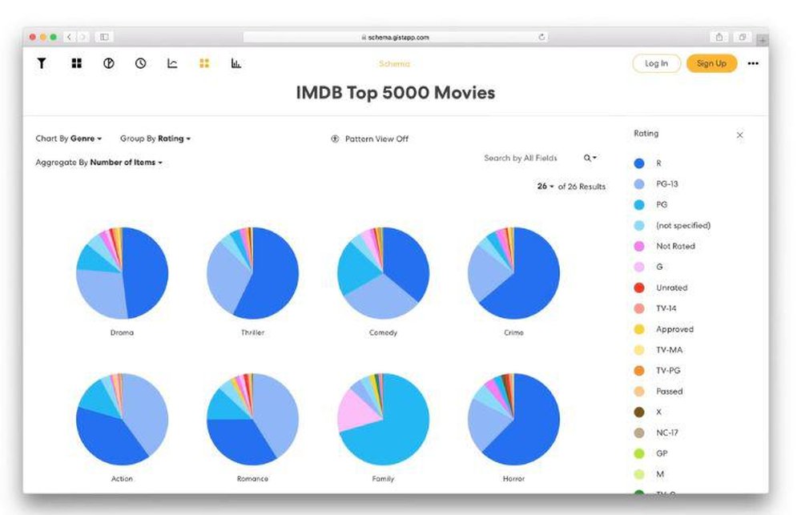Screen dimensions: 801x515
Task: Click the Search by All Fields box
Action: click(521, 159)
